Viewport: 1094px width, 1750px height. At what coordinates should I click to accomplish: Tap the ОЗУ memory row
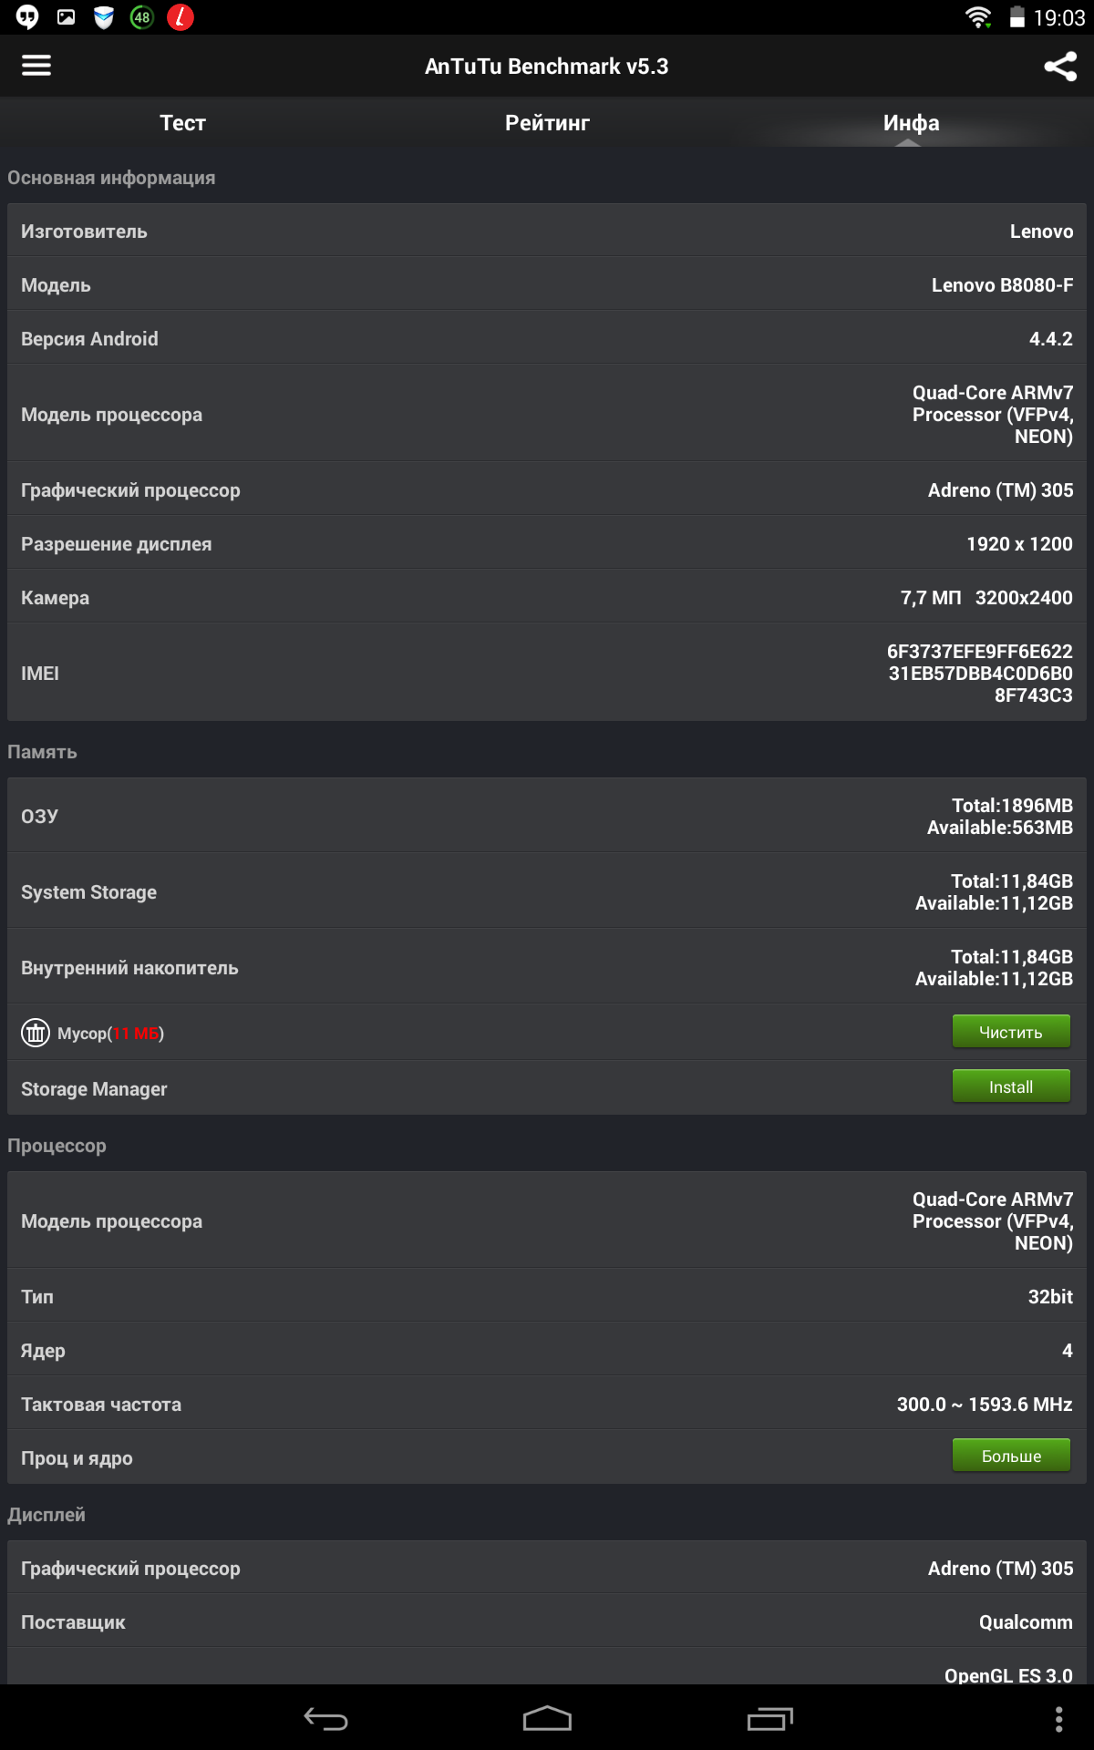[547, 816]
